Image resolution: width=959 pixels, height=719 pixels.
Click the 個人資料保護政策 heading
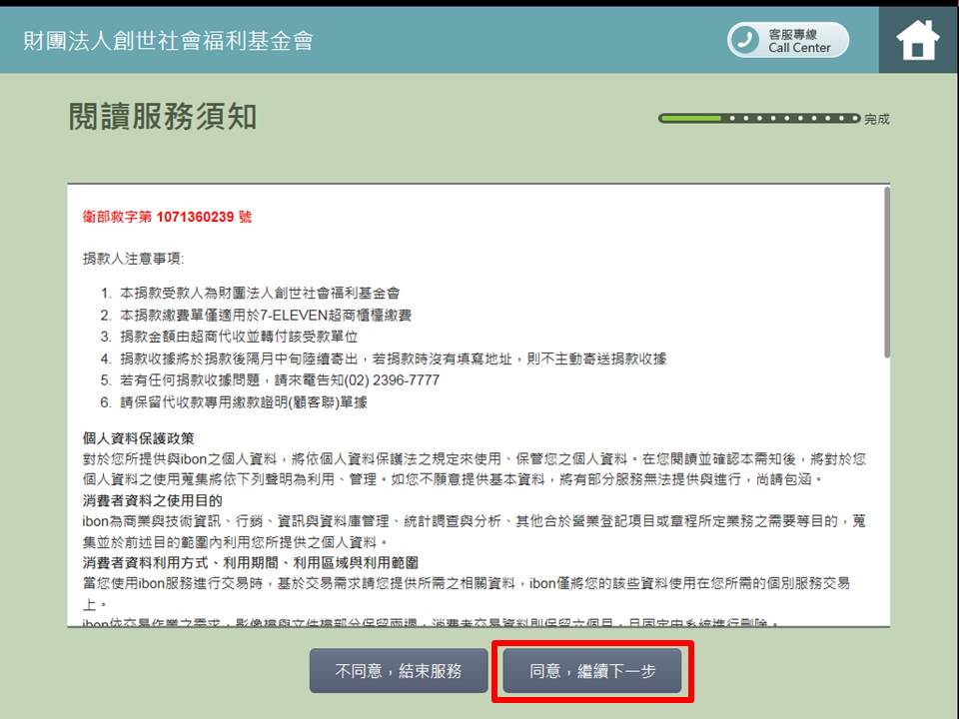139,438
